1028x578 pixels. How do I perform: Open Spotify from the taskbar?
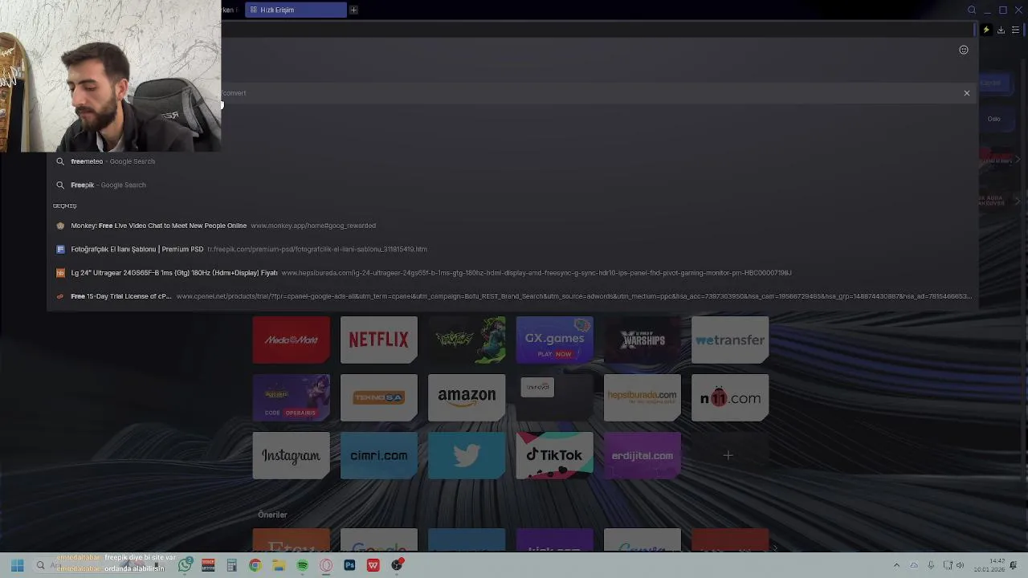click(302, 565)
